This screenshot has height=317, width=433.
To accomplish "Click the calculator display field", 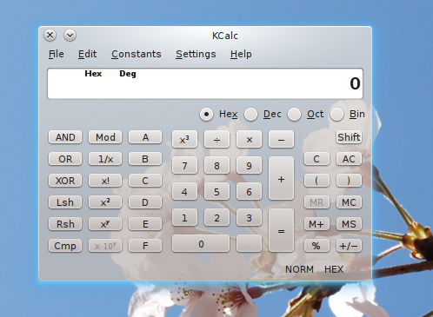I will (x=205, y=83).
